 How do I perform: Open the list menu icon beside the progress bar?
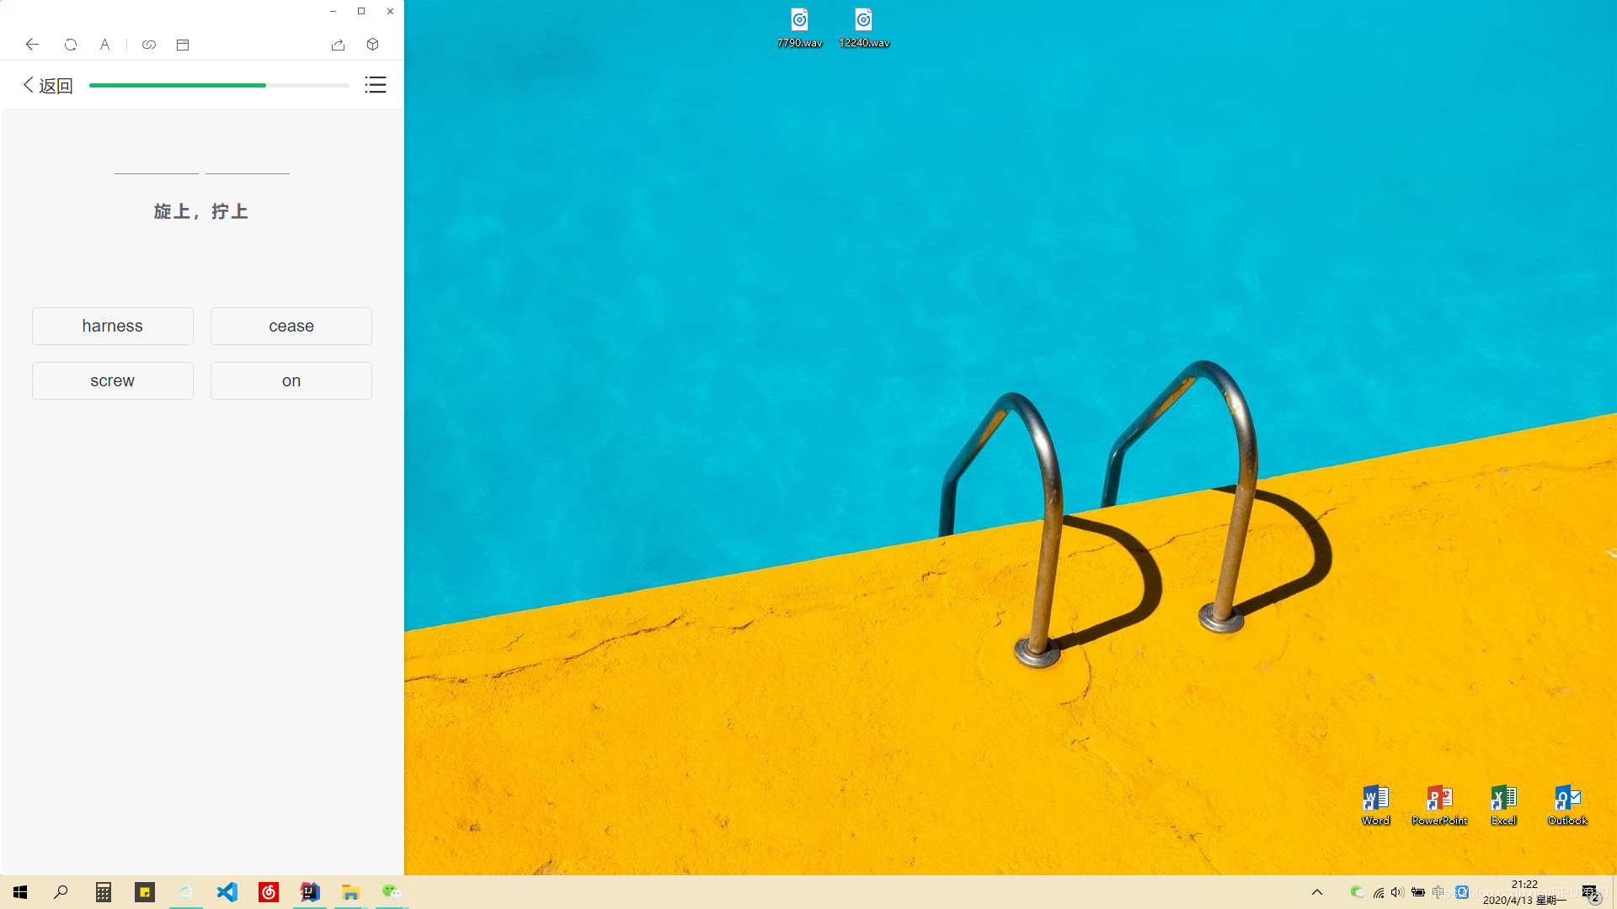point(376,85)
